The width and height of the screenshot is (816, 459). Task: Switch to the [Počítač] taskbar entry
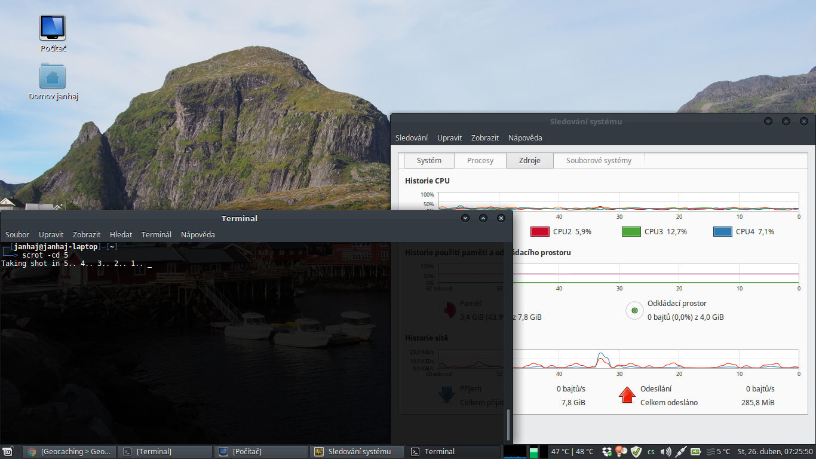[261, 451]
